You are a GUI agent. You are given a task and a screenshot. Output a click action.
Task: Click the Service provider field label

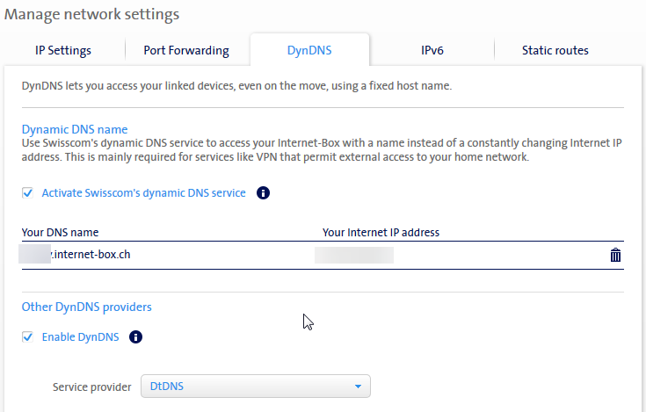point(91,387)
